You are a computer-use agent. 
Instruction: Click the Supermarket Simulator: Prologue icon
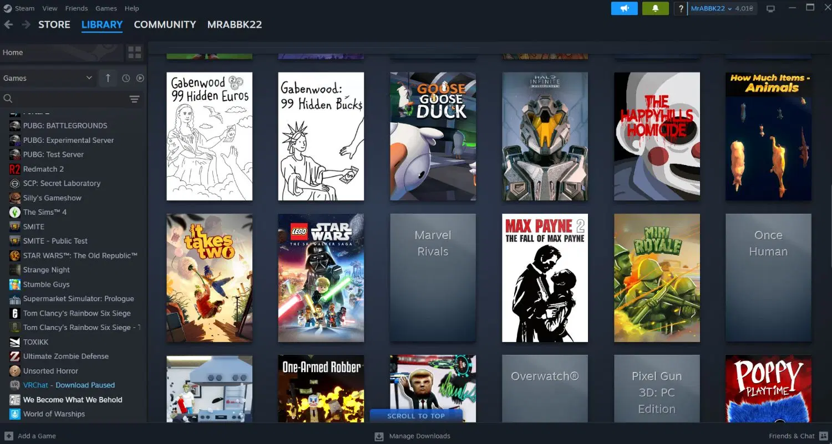point(15,298)
